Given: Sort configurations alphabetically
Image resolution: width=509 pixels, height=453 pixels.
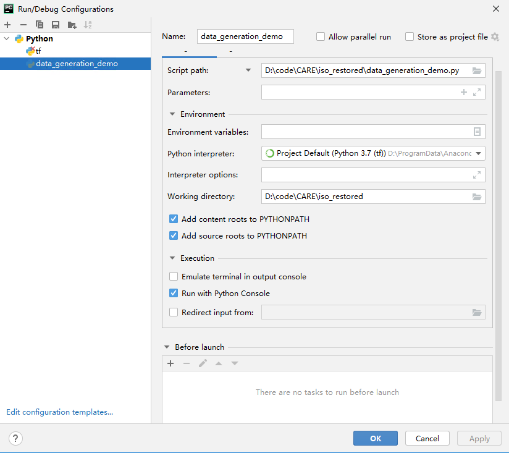Looking at the screenshot, I should pos(88,25).
